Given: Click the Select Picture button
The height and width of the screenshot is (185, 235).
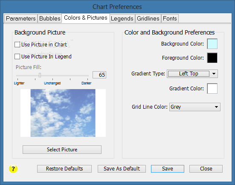Looking at the screenshot, I should click(x=62, y=150).
